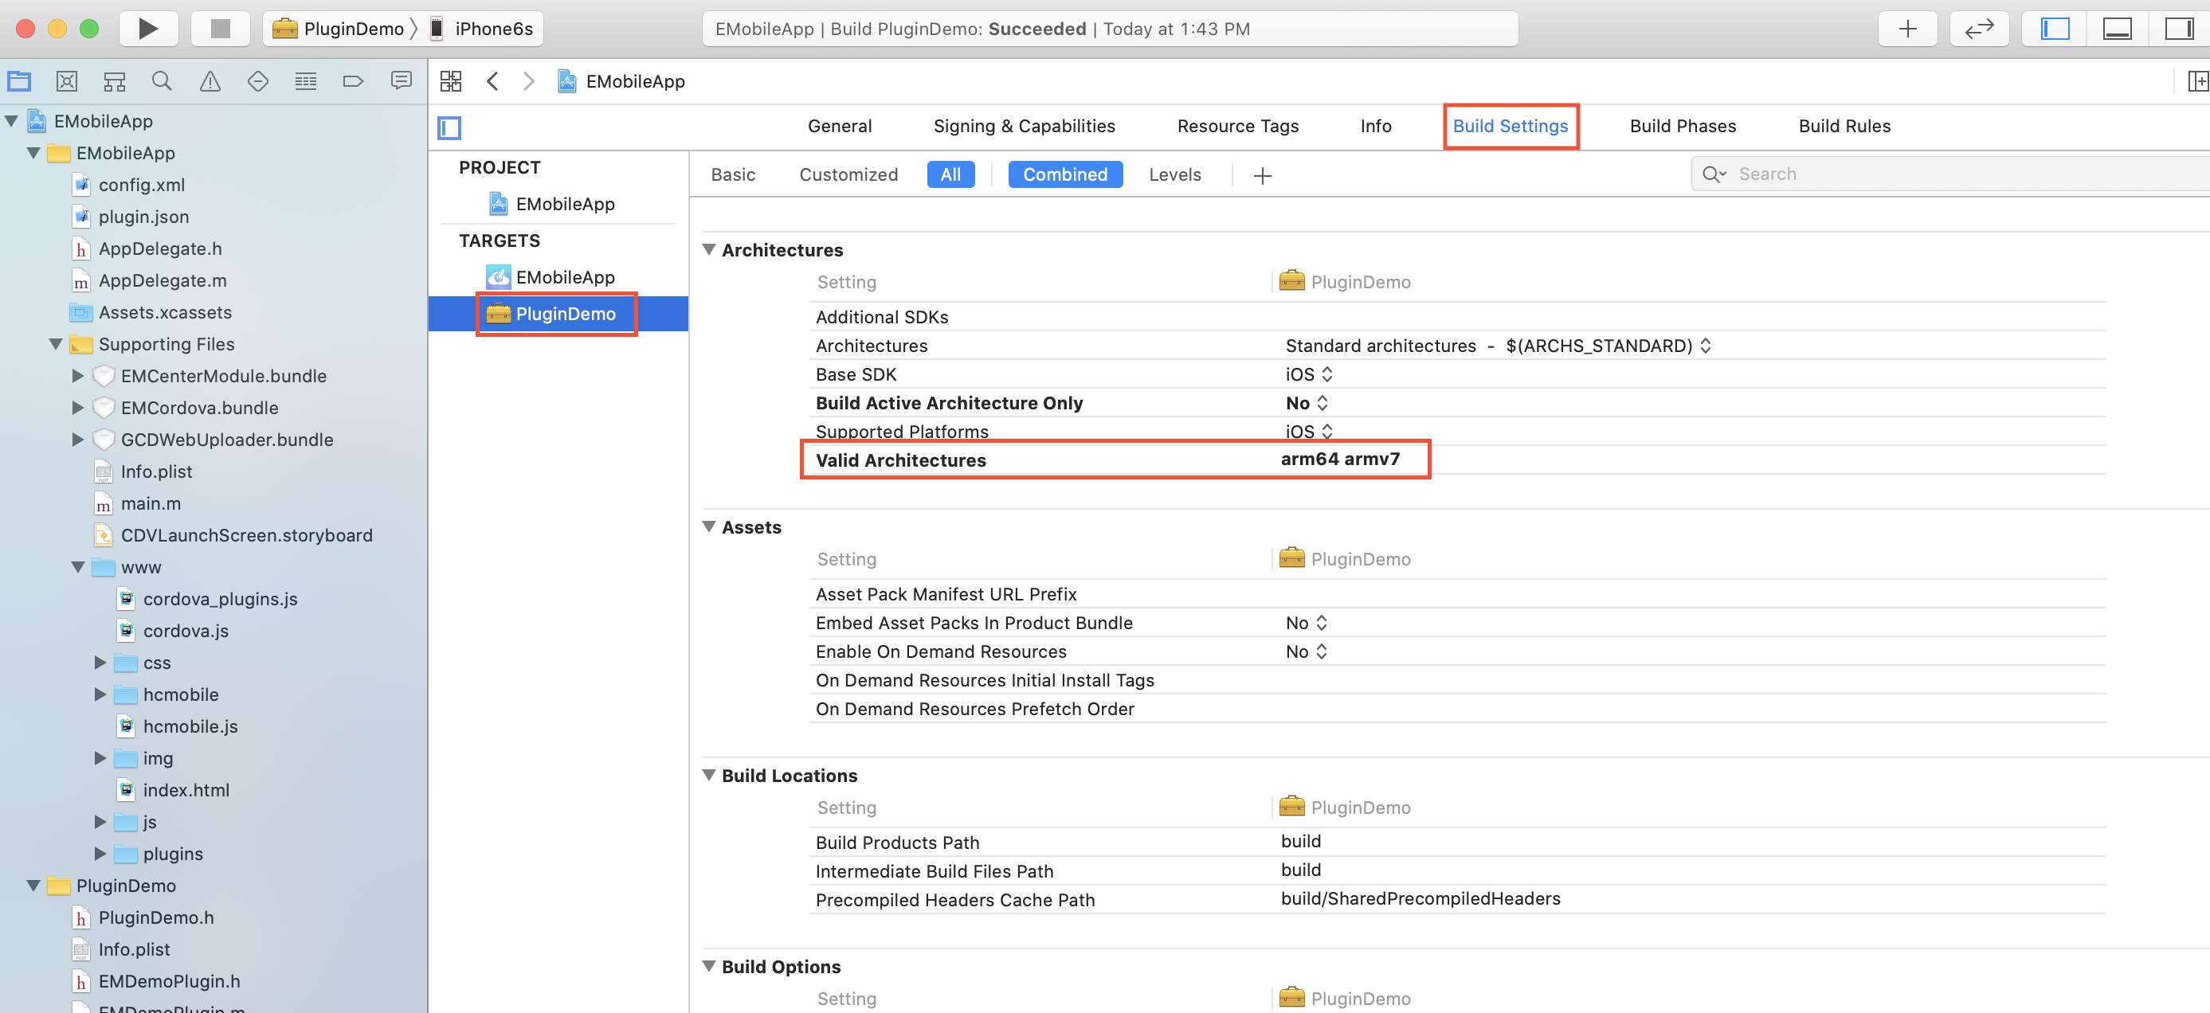Viewport: 2210px width, 1013px height.
Task: Hide the navigator panel
Action: [x=2055, y=29]
